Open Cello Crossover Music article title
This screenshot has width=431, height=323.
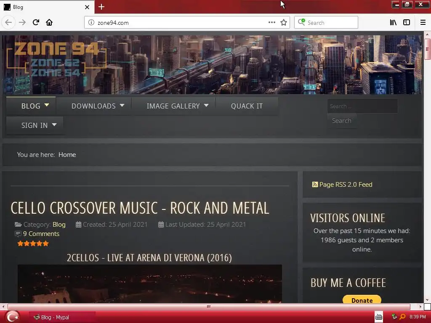click(140, 208)
